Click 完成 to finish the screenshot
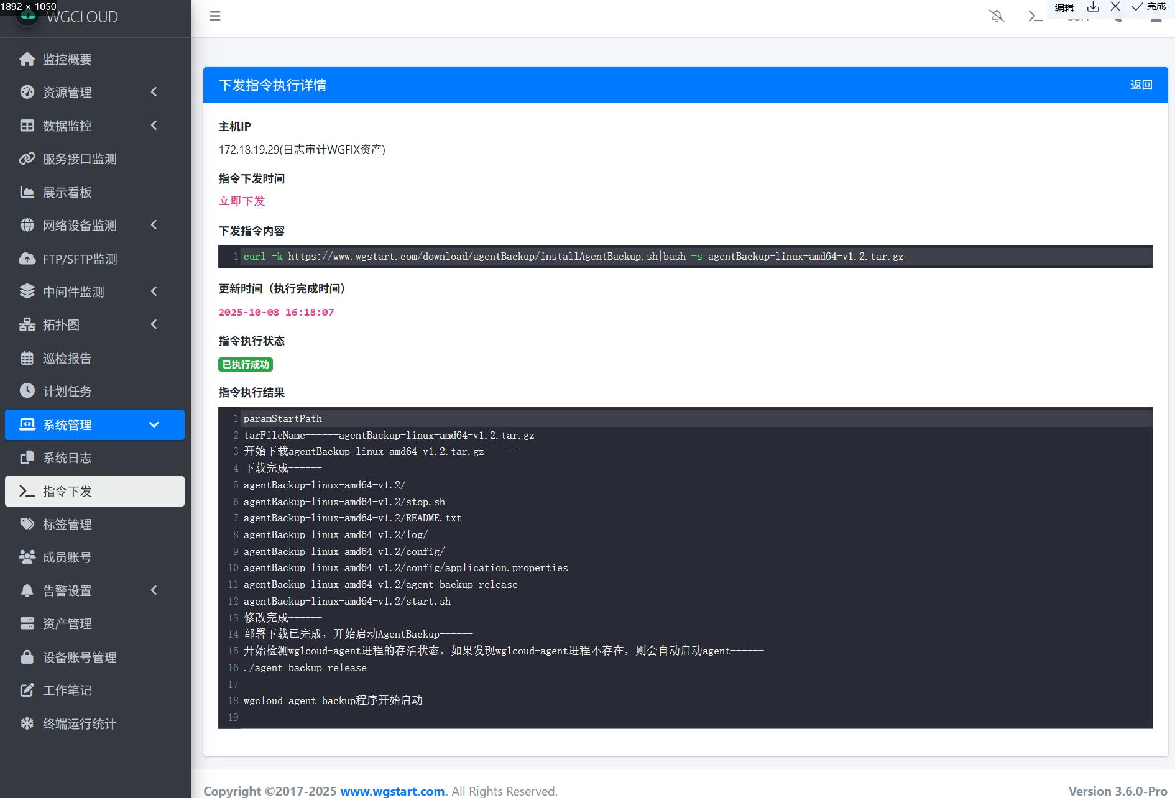The image size is (1175, 798). pos(1149,7)
